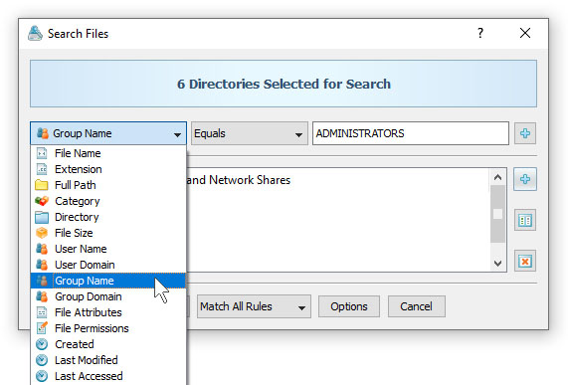This screenshot has width=568, height=385.
Task: Click the list scrollbar down arrow
Action: coord(497,263)
